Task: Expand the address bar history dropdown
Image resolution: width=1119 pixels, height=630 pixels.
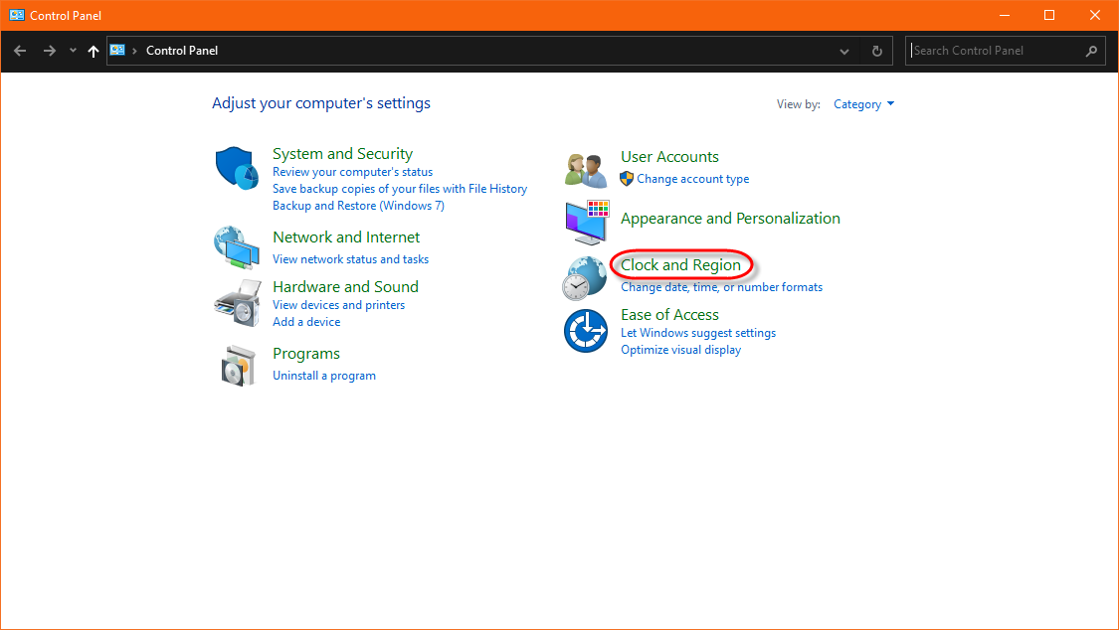Action: click(x=844, y=52)
